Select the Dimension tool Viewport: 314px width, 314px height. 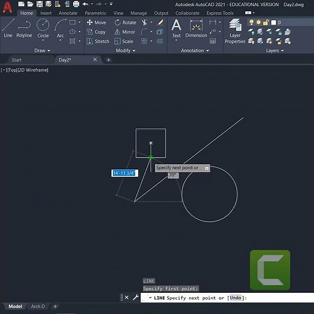click(196, 28)
